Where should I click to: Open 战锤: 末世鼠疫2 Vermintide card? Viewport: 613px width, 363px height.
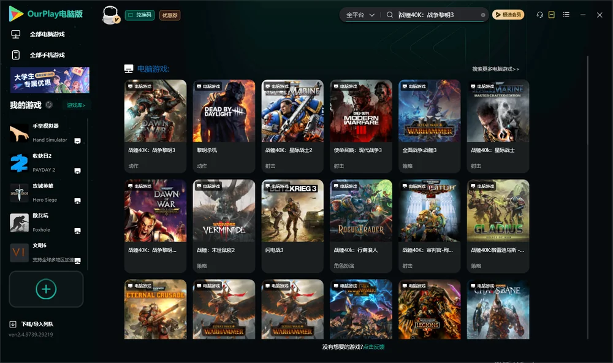click(x=224, y=226)
